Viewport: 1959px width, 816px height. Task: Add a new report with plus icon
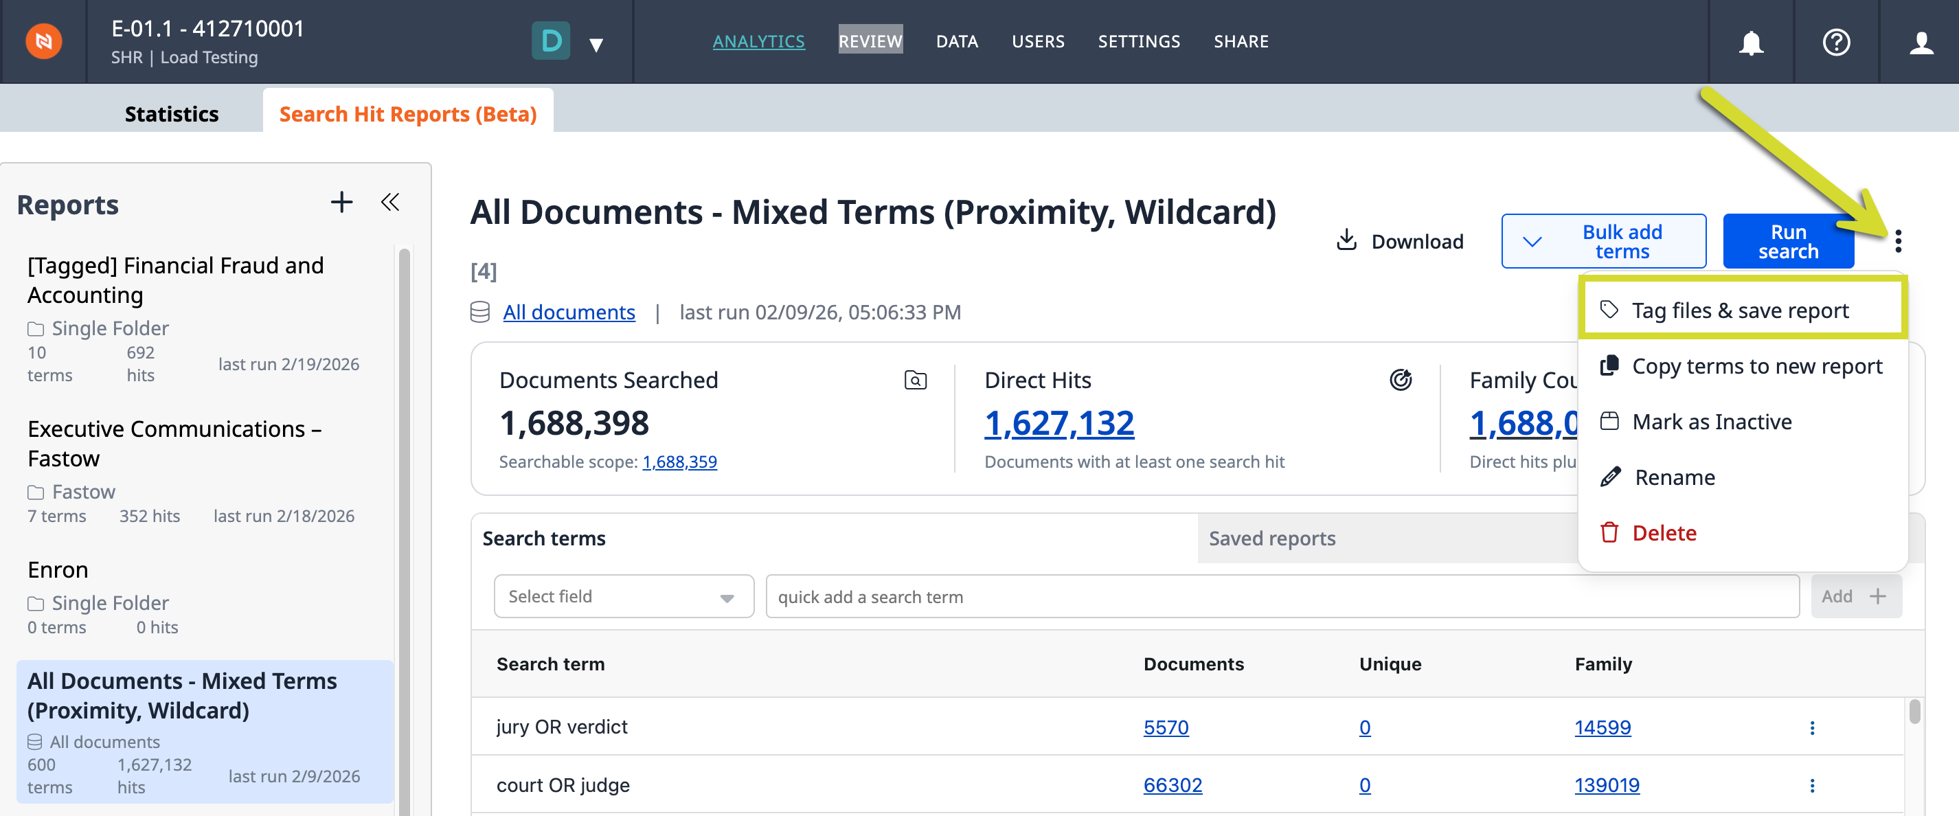[341, 203]
